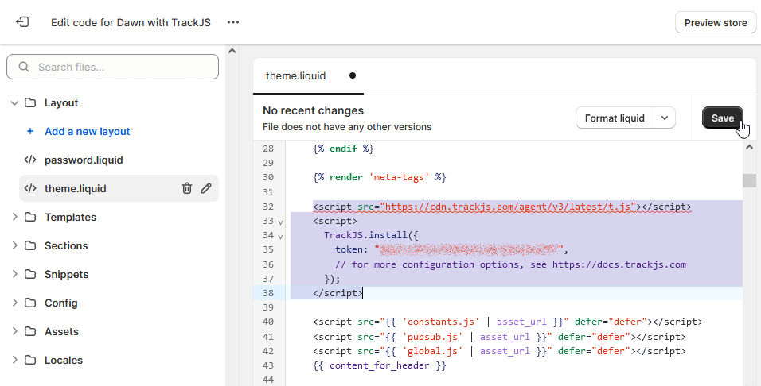
Task: Click the plus icon beside Add a new layout
Action: click(30, 131)
